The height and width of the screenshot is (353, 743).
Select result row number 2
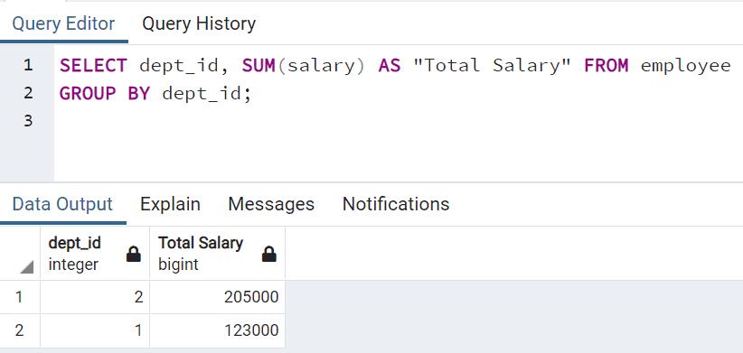tap(20, 330)
